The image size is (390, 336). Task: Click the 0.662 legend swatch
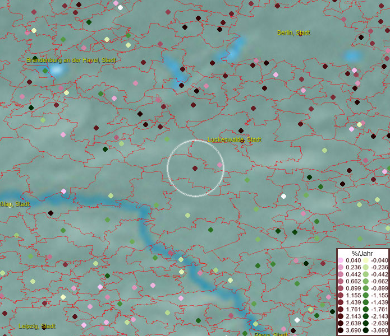pos(341,282)
